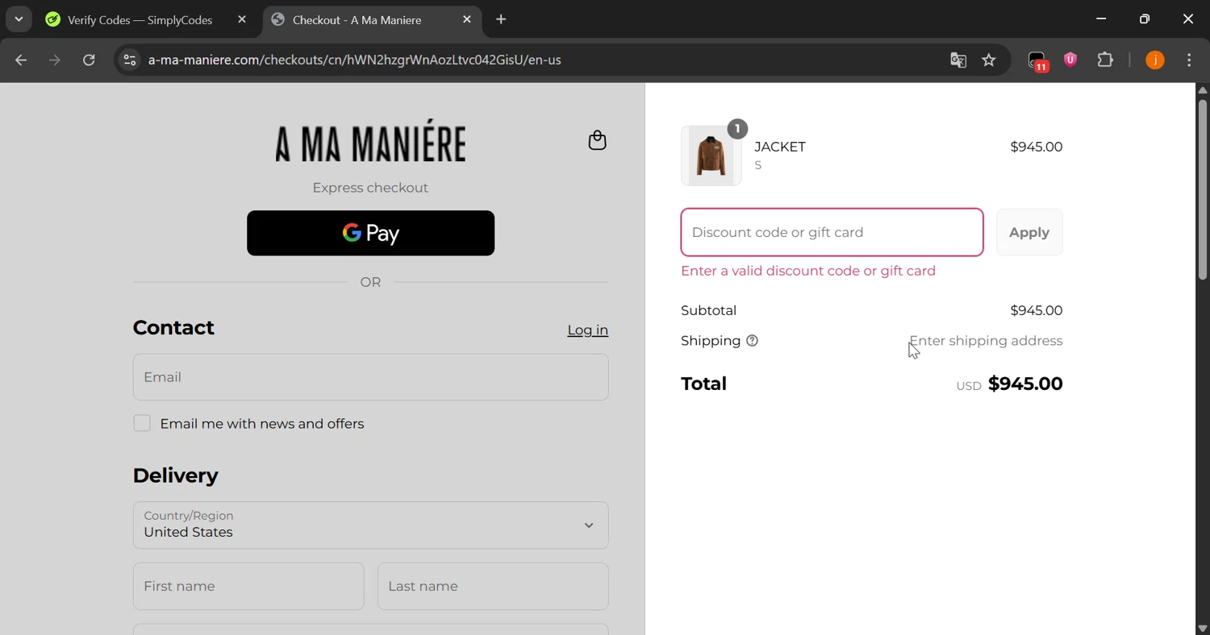
Task: Click the Apply discount button
Action: coord(1029,232)
